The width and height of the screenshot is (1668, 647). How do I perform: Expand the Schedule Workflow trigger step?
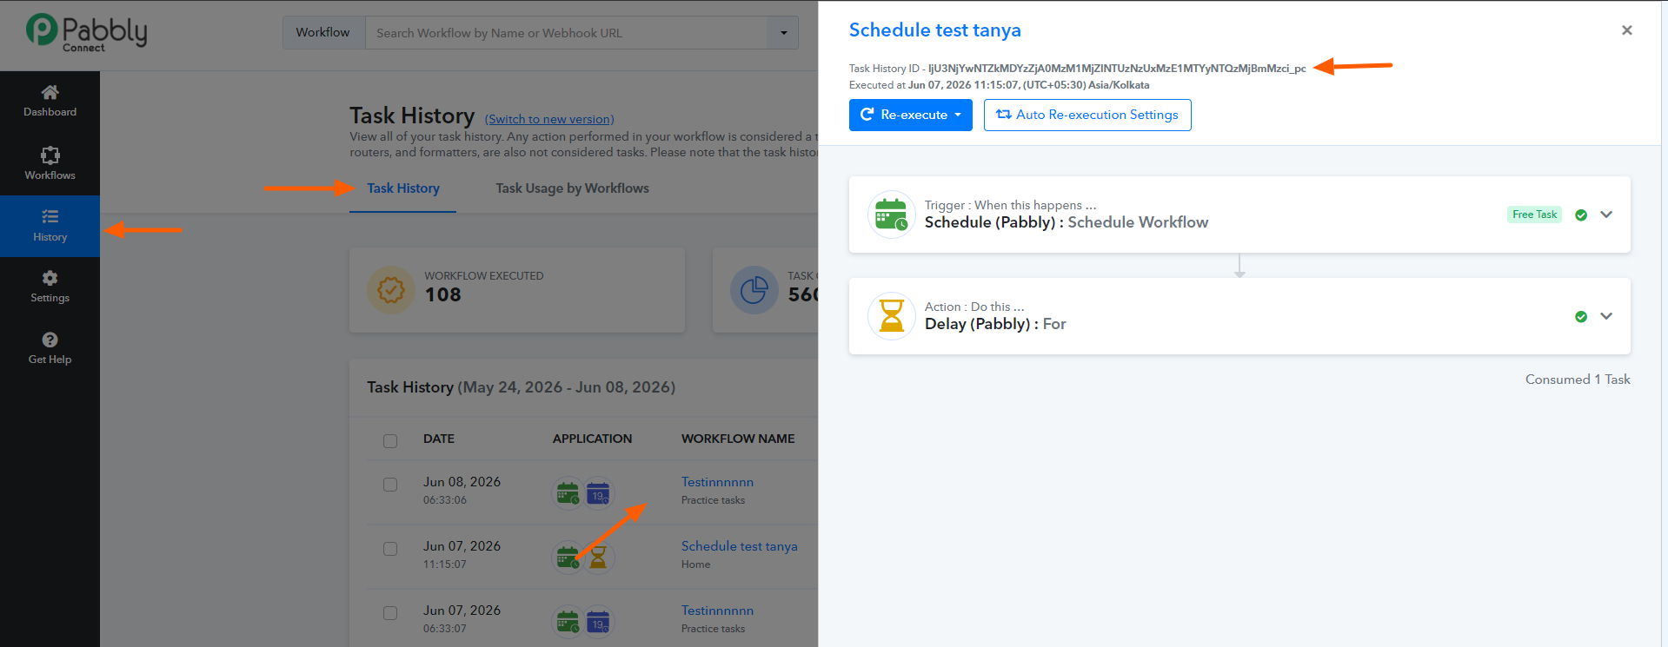coord(1606,215)
